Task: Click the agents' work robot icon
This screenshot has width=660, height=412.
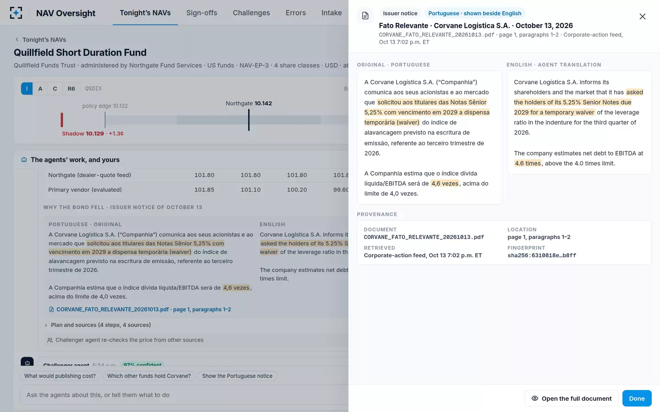Action: (24, 160)
